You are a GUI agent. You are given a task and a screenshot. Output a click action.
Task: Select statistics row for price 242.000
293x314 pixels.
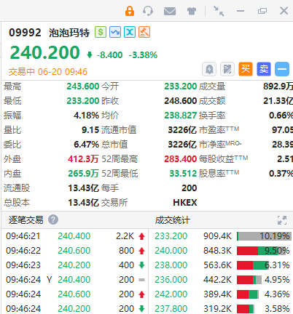[221, 294]
